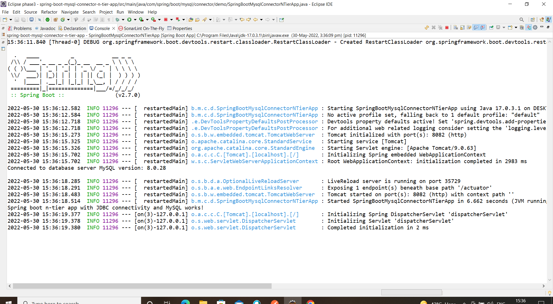Viewport: 553px width, 304px height.
Task: Toggle show console on standard output change
Action: 476,28
